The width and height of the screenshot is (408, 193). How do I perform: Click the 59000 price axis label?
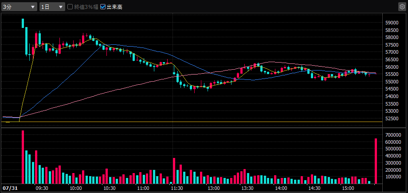tap(392, 23)
